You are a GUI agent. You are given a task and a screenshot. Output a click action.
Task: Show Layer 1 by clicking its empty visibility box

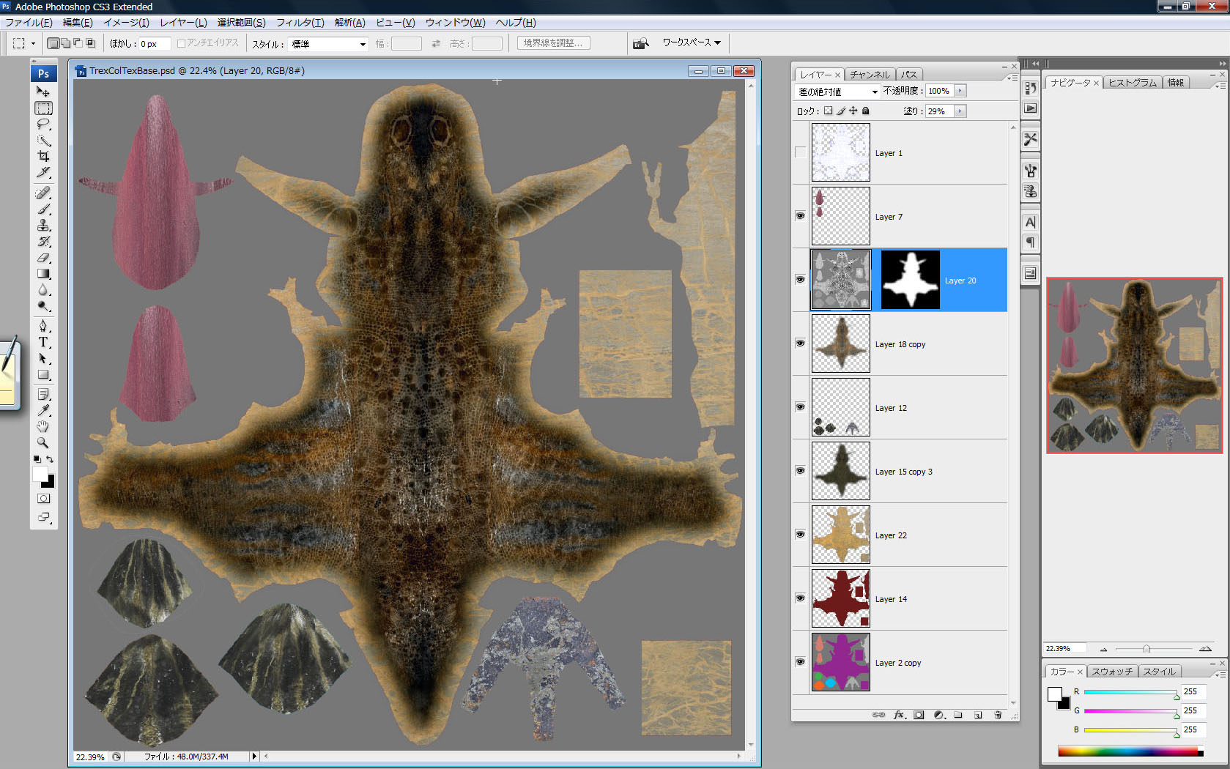800,152
